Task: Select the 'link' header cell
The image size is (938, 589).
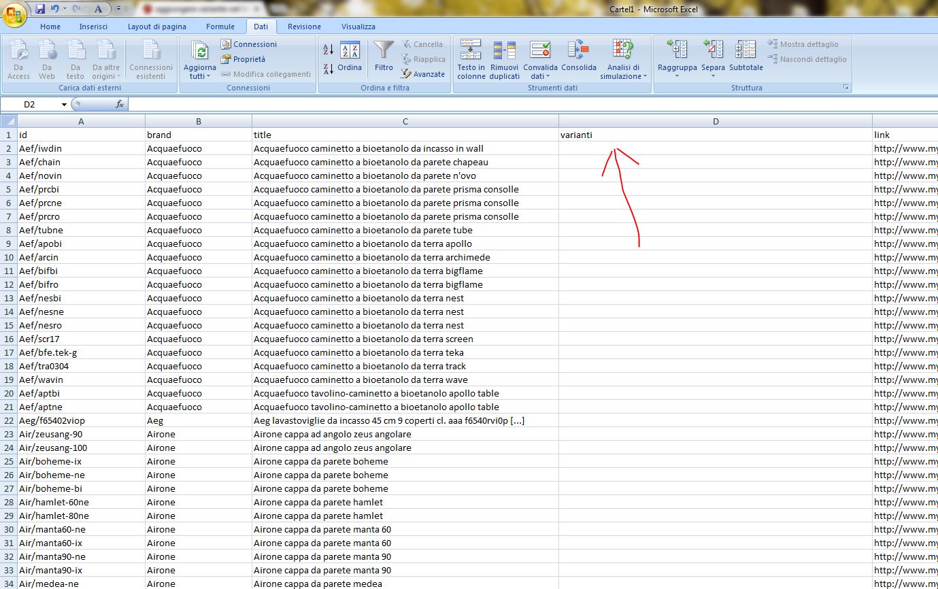Action: click(x=905, y=135)
